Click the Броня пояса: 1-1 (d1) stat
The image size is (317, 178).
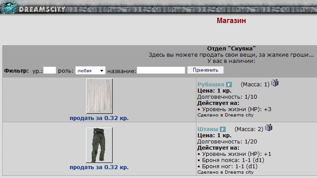(231, 160)
